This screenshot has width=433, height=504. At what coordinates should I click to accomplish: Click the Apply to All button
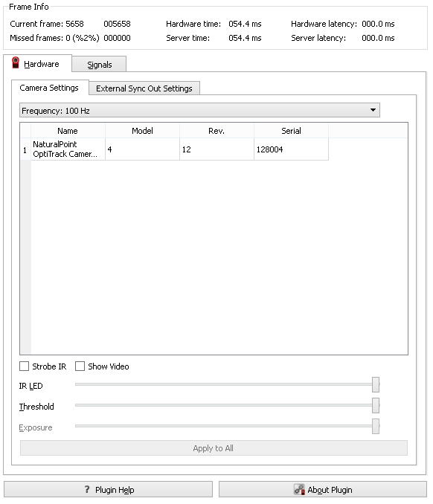pos(214,448)
